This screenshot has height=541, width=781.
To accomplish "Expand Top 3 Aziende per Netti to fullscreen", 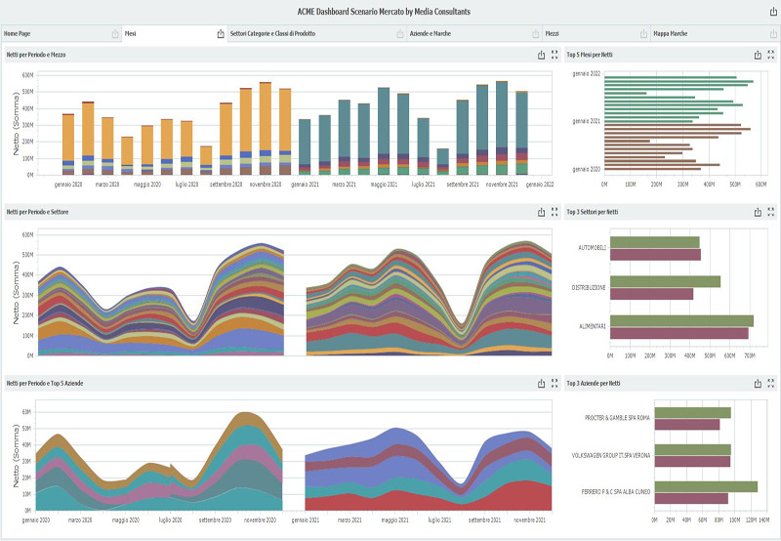I will (x=771, y=383).
